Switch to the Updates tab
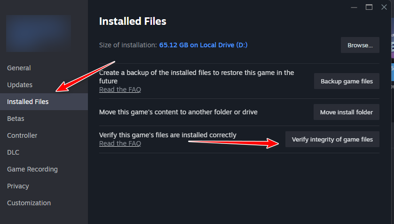The image size is (394, 224). tap(20, 85)
